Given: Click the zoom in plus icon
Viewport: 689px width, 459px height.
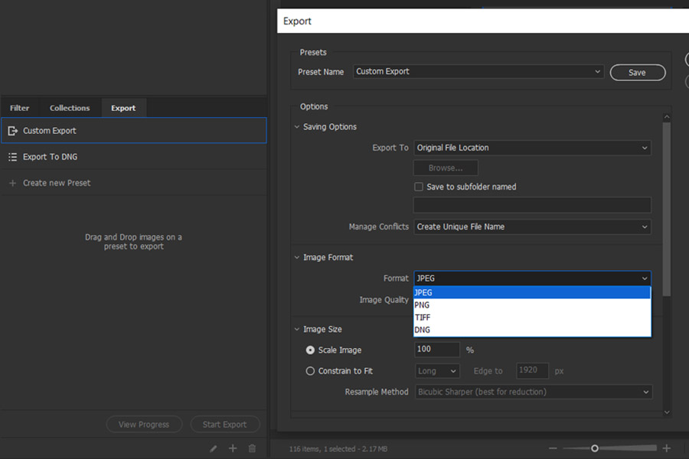Looking at the screenshot, I should (665, 448).
